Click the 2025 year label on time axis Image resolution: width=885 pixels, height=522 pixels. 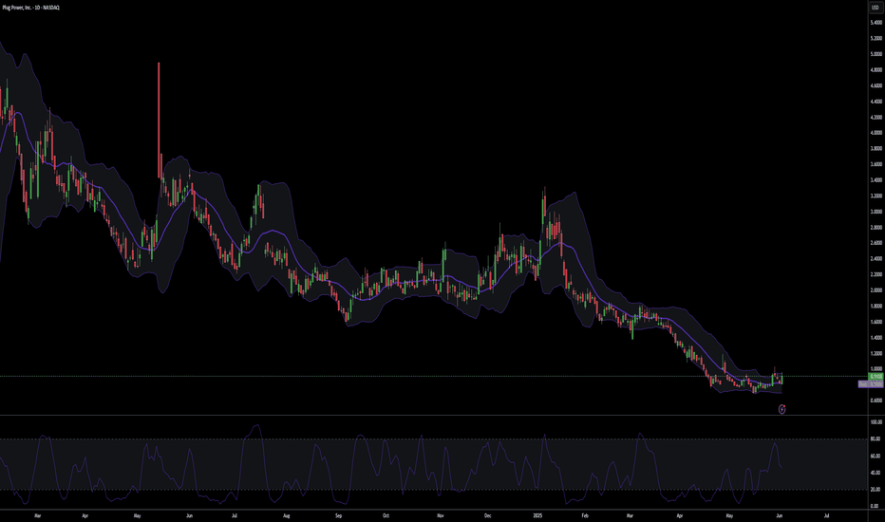537,515
